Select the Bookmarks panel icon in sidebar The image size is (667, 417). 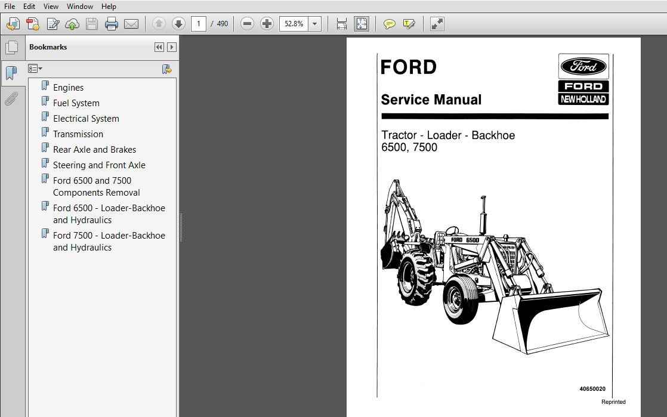(12, 73)
